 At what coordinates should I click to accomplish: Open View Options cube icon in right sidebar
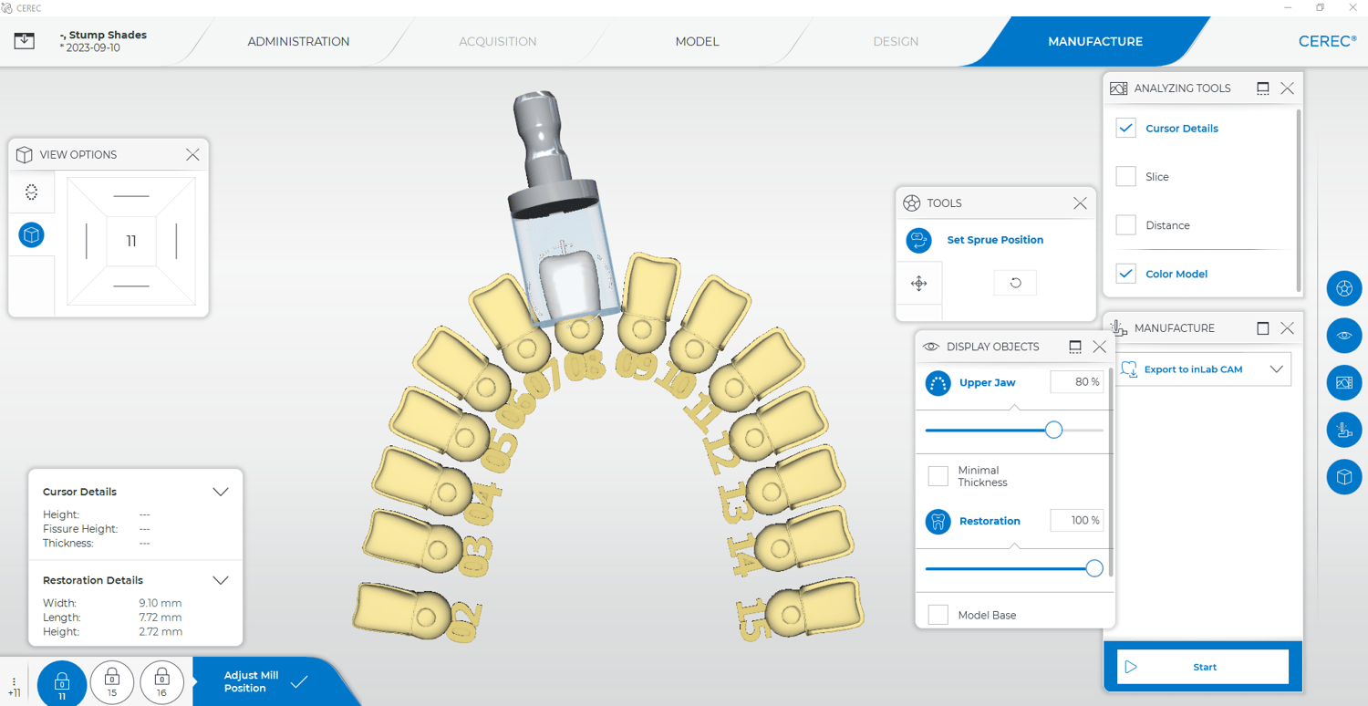[1344, 477]
